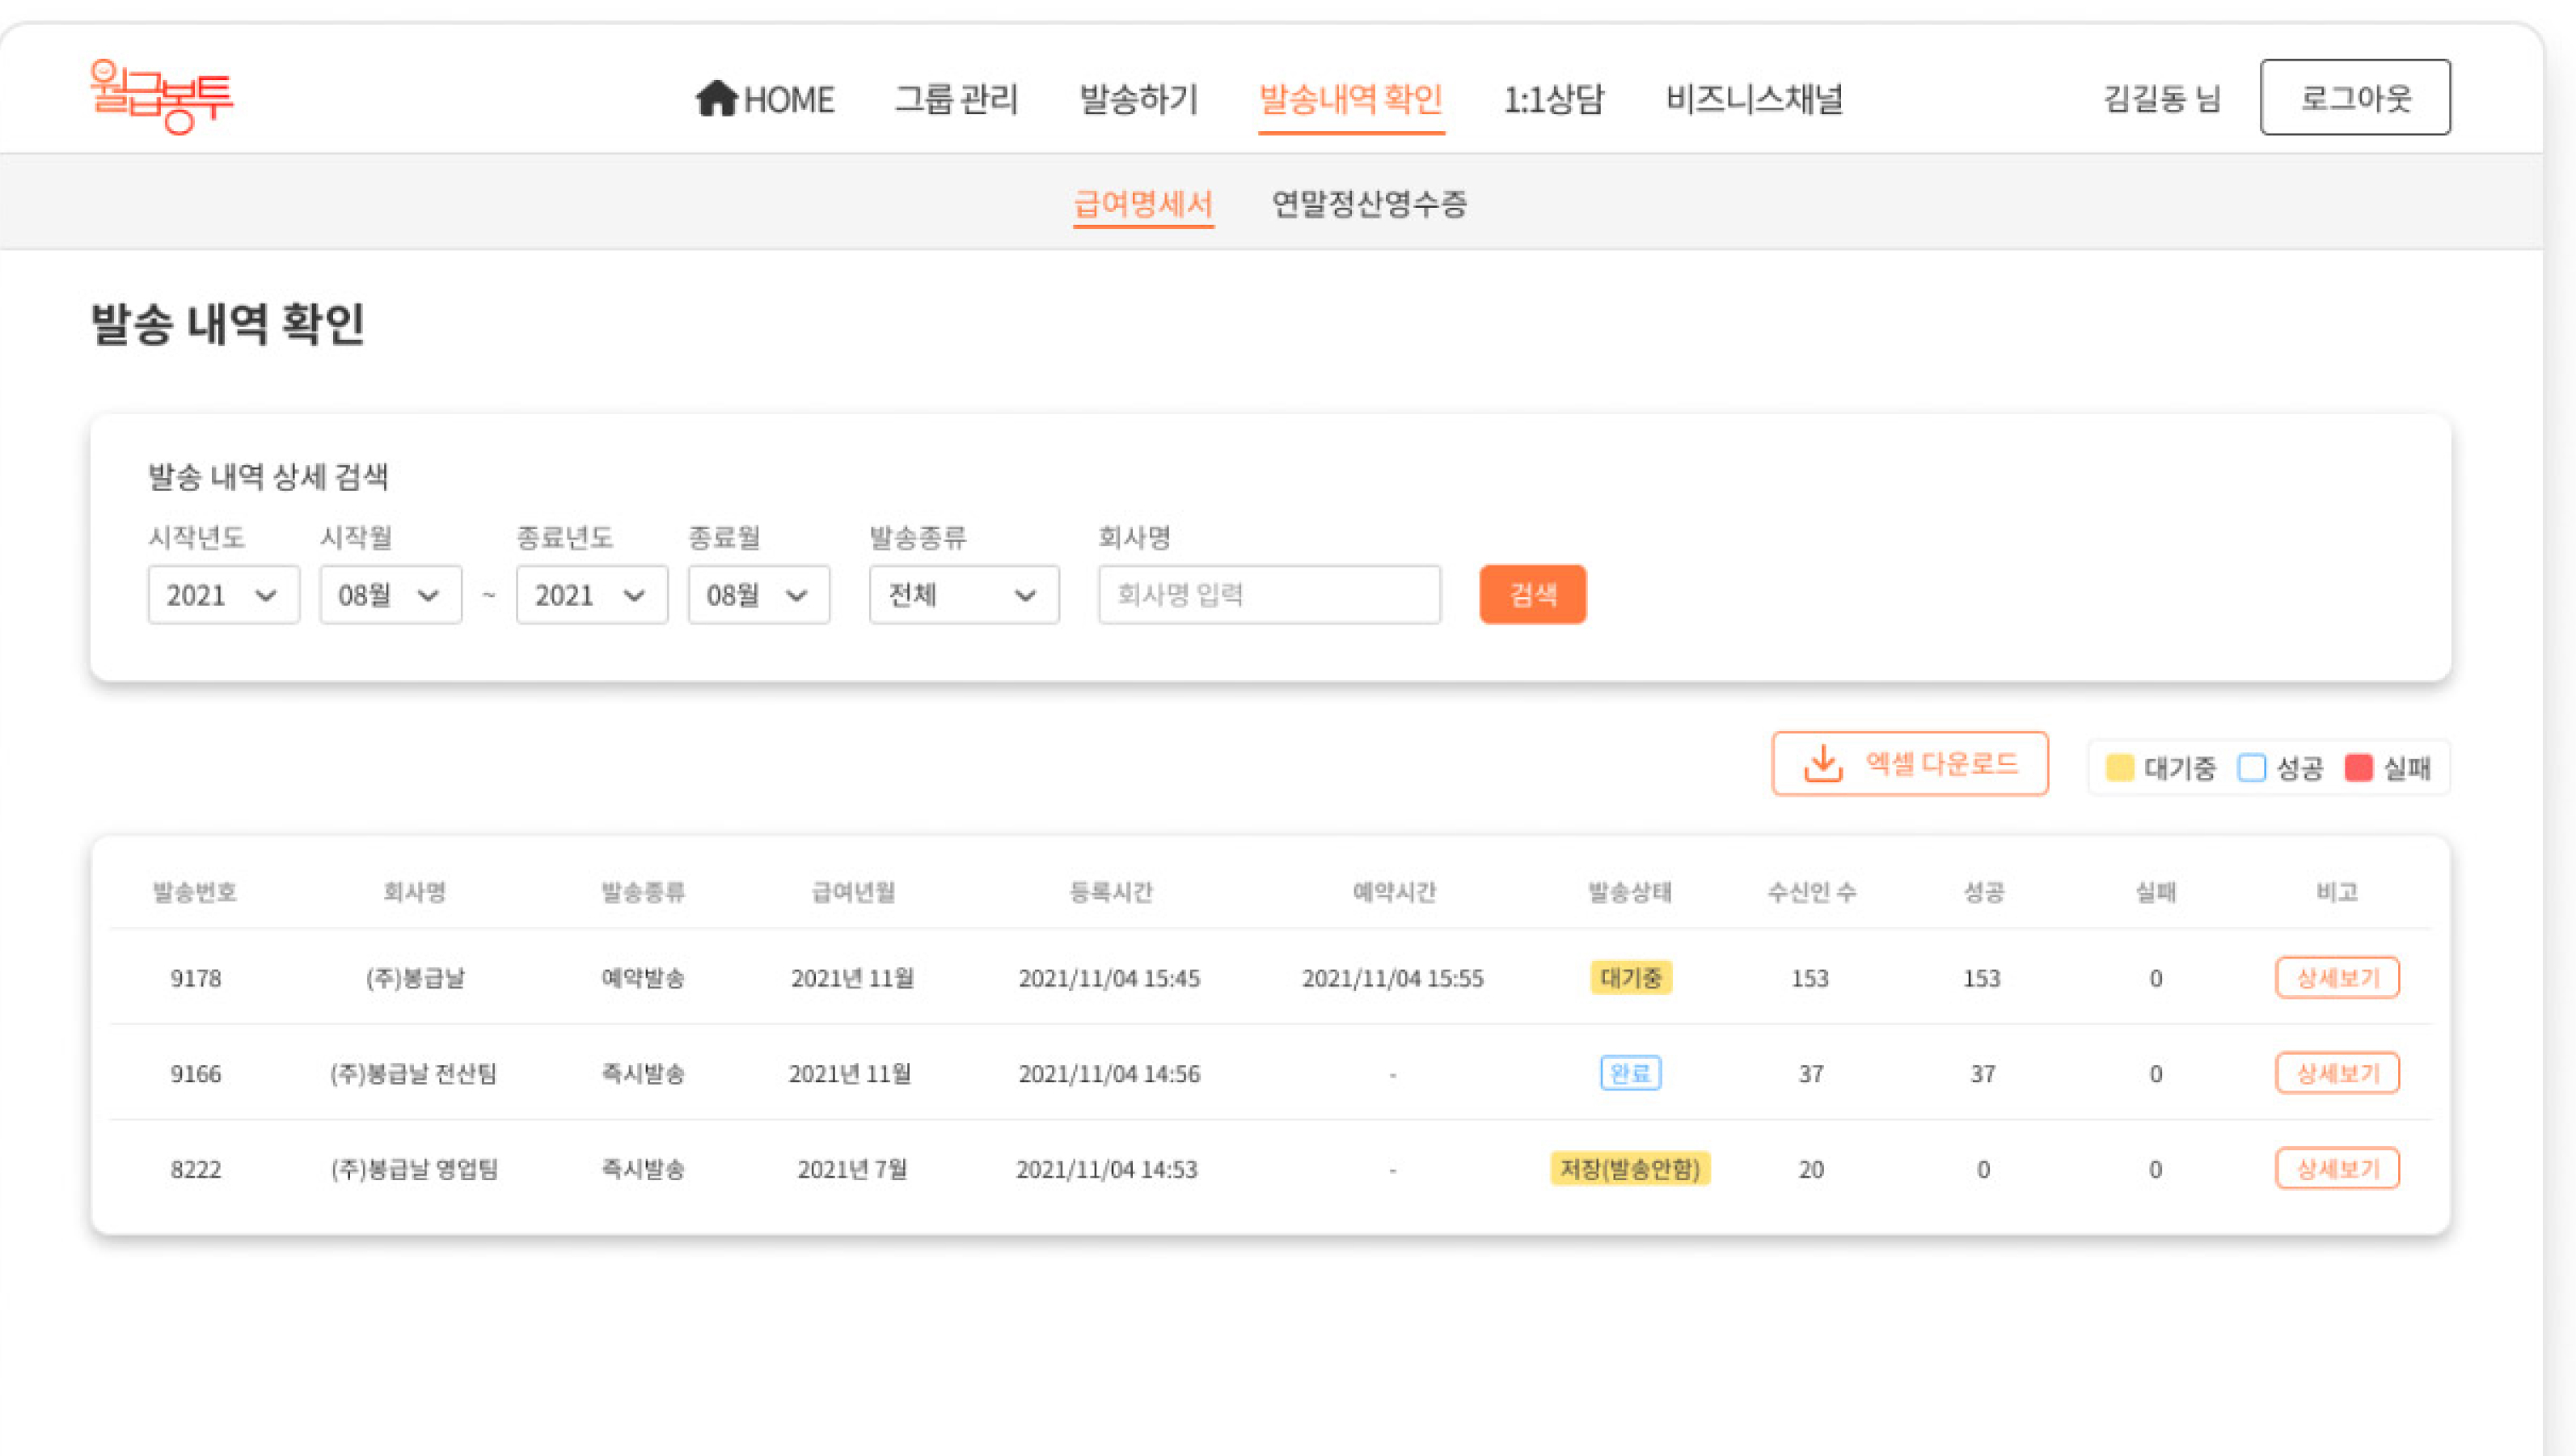Click 등록시간 2021/11/04 15:45
The width and height of the screenshot is (2576, 1456).
tap(1109, 978)
